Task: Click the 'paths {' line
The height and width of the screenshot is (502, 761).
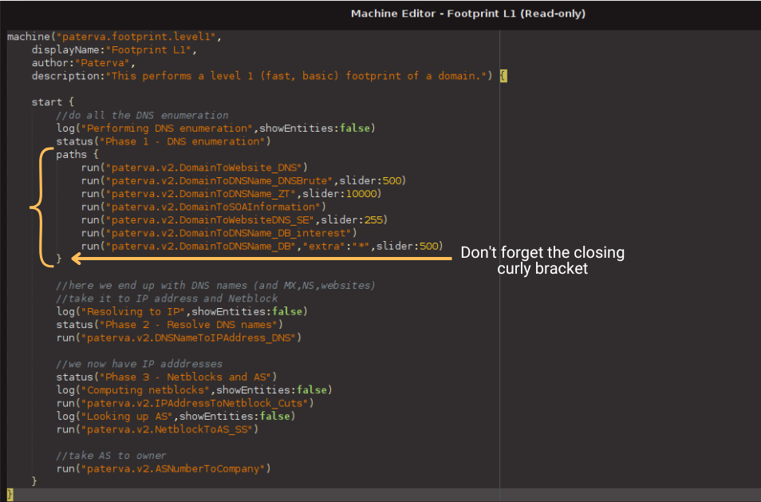Action: coord(77,154)
